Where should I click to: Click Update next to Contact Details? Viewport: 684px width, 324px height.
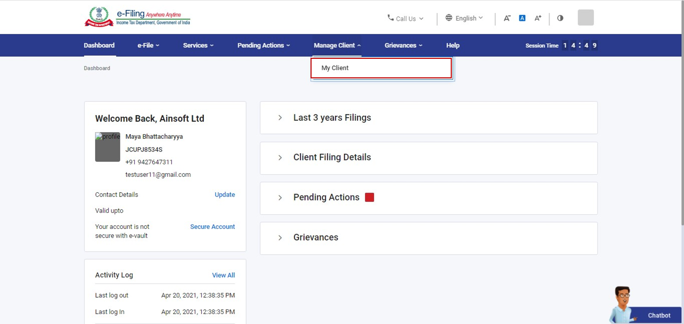point(224,195)
